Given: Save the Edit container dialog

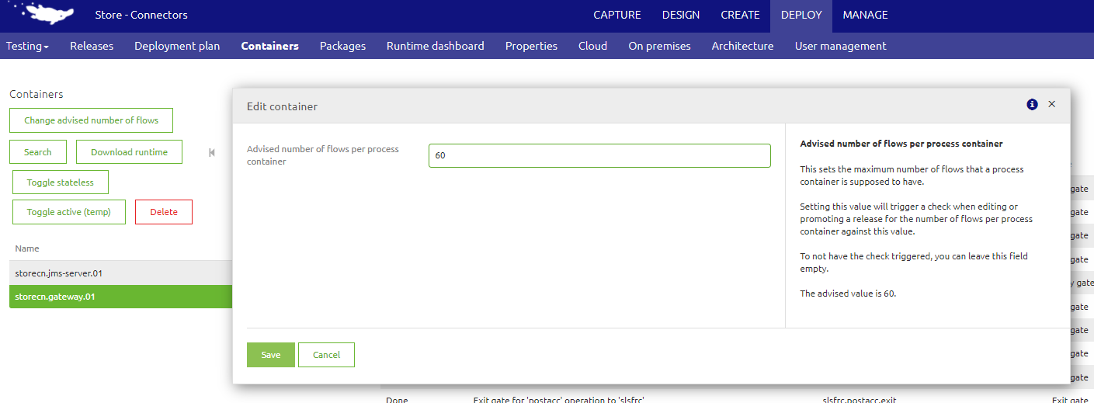Looking at the screenshot, I should [x=271, y=355].
